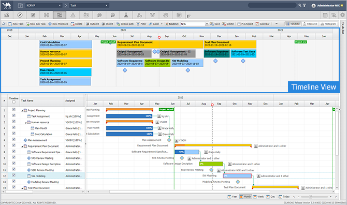Click the Indent toolbar button
Viewport: 347px width, 205px height.
107,24
